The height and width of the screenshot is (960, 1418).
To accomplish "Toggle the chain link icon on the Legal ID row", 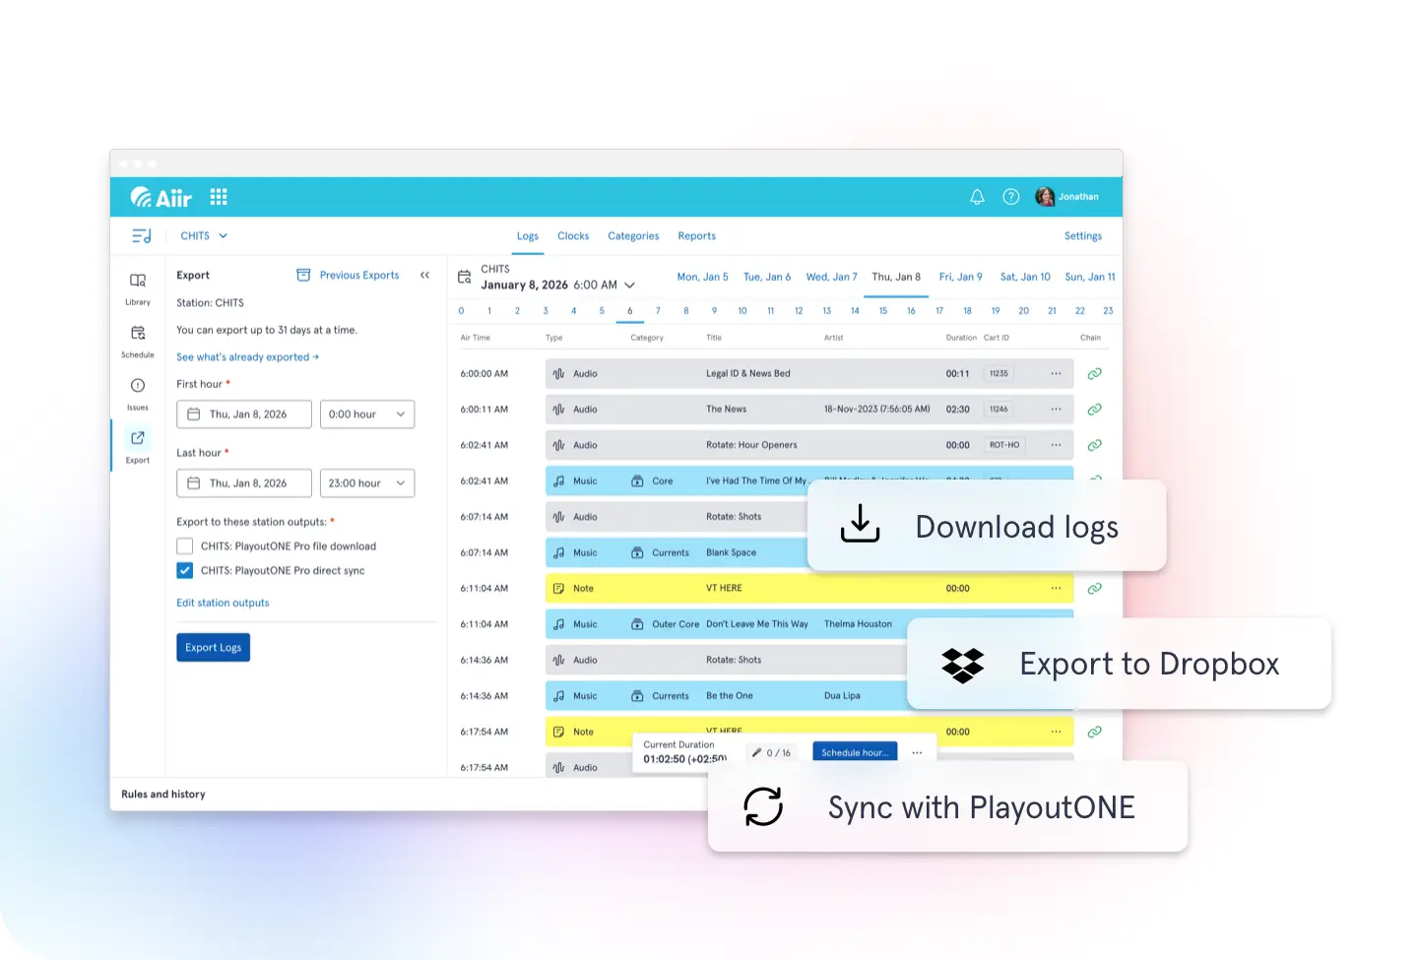I will point(1094,373).
